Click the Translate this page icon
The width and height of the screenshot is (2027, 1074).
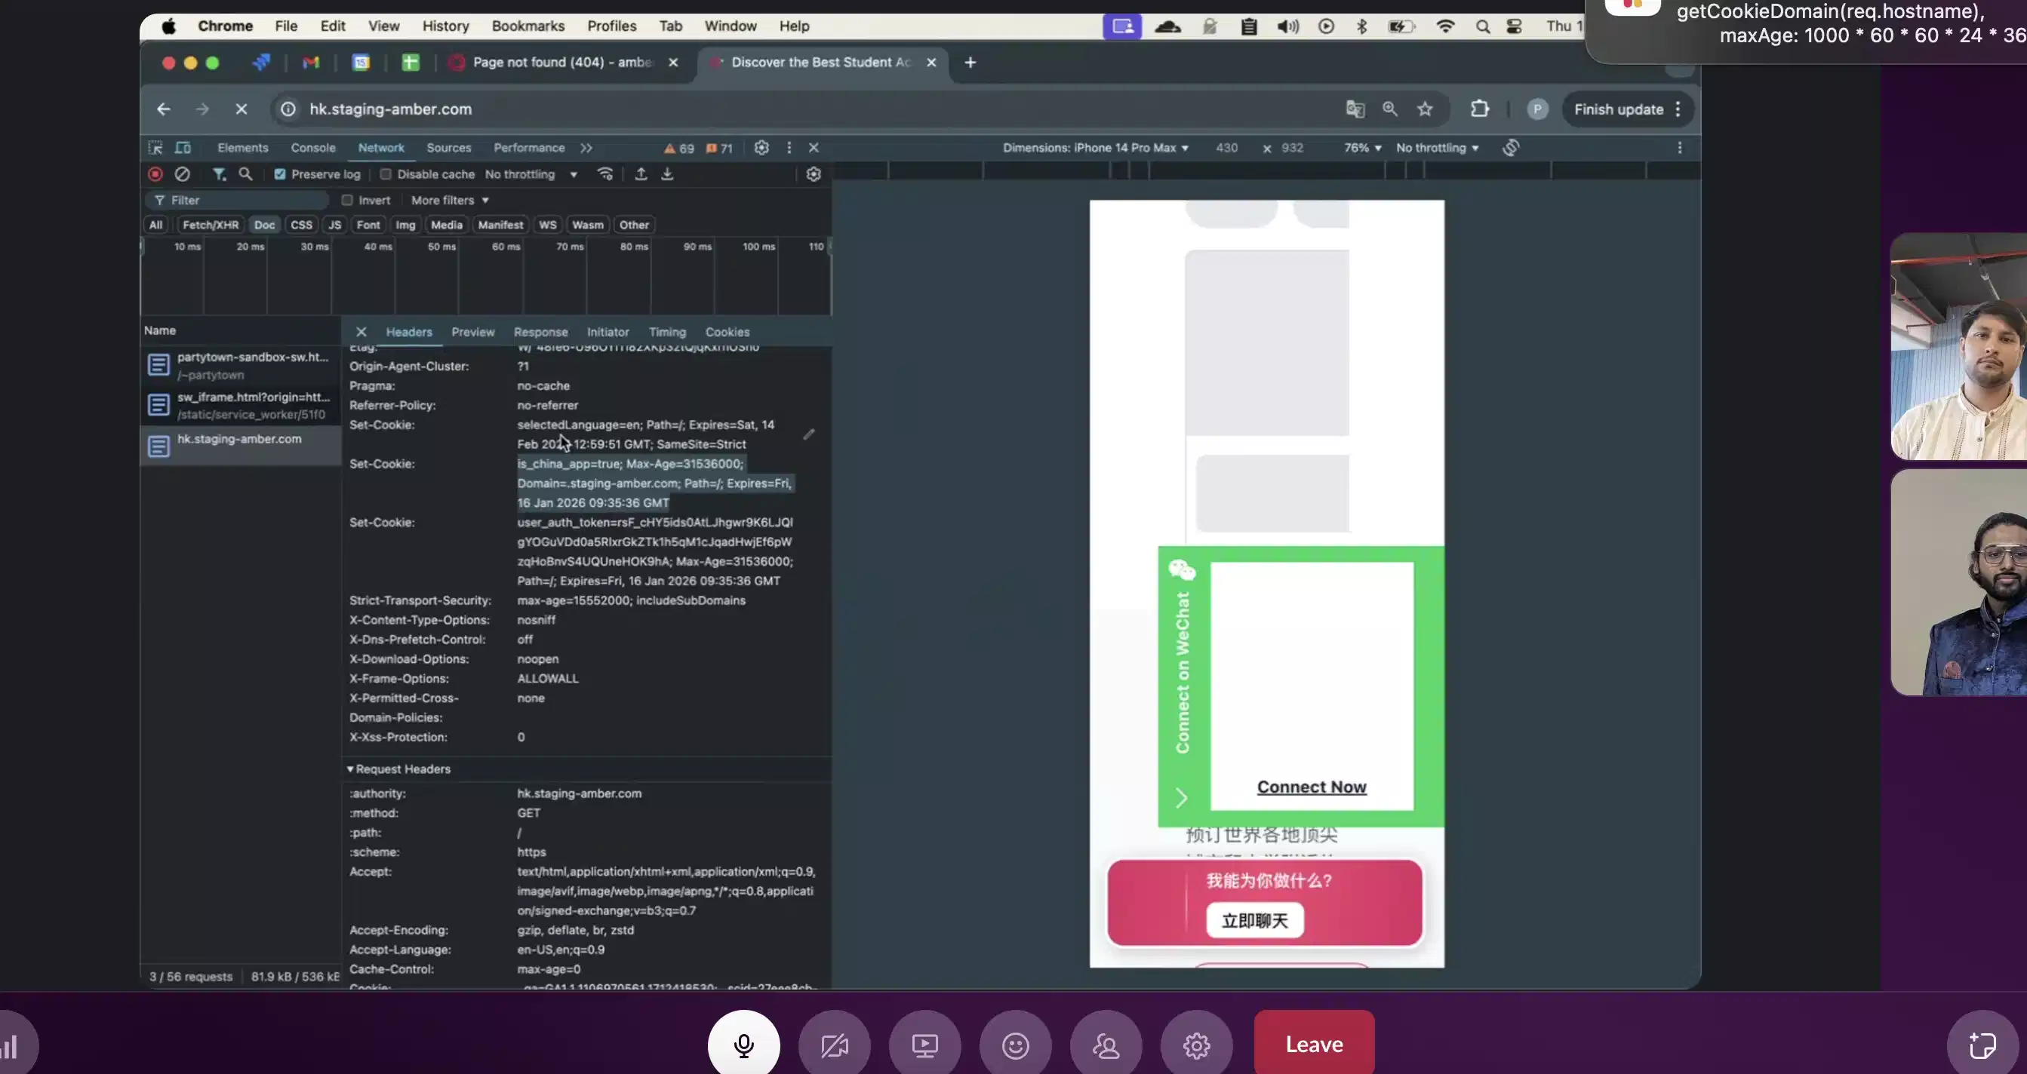click(x=1354, y=109)
